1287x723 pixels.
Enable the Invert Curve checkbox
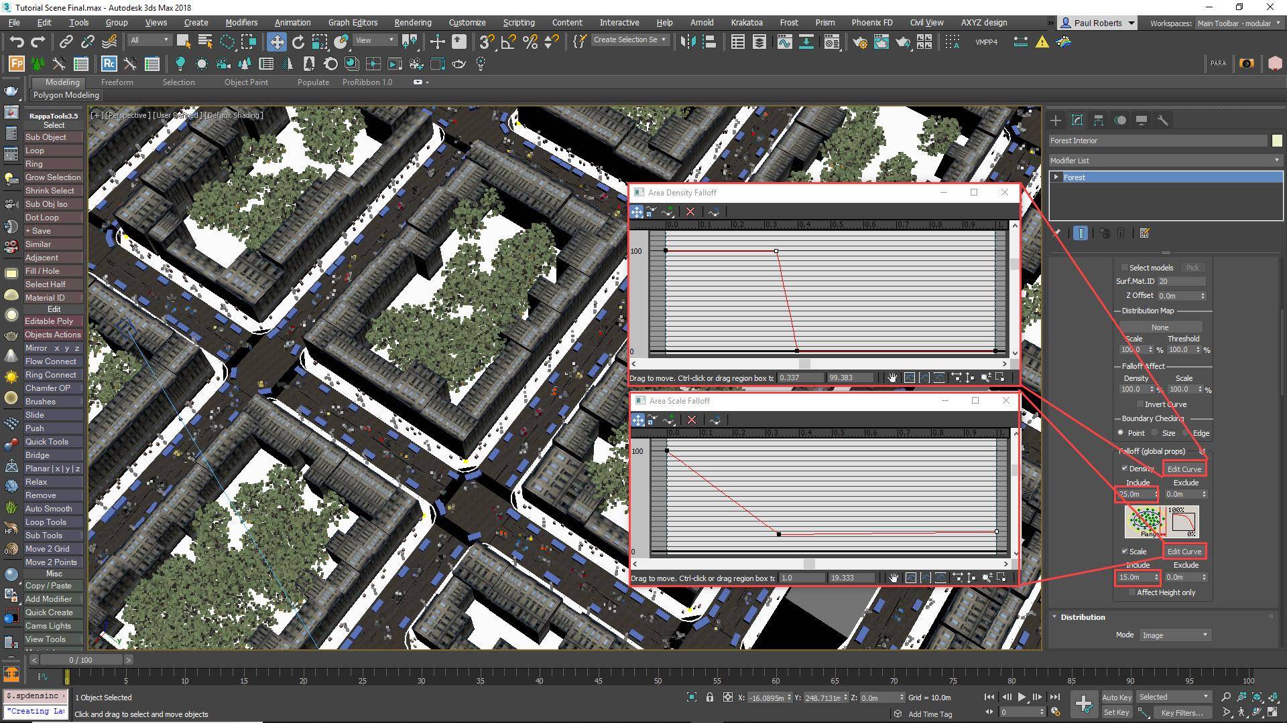(x=1140, y=404)
